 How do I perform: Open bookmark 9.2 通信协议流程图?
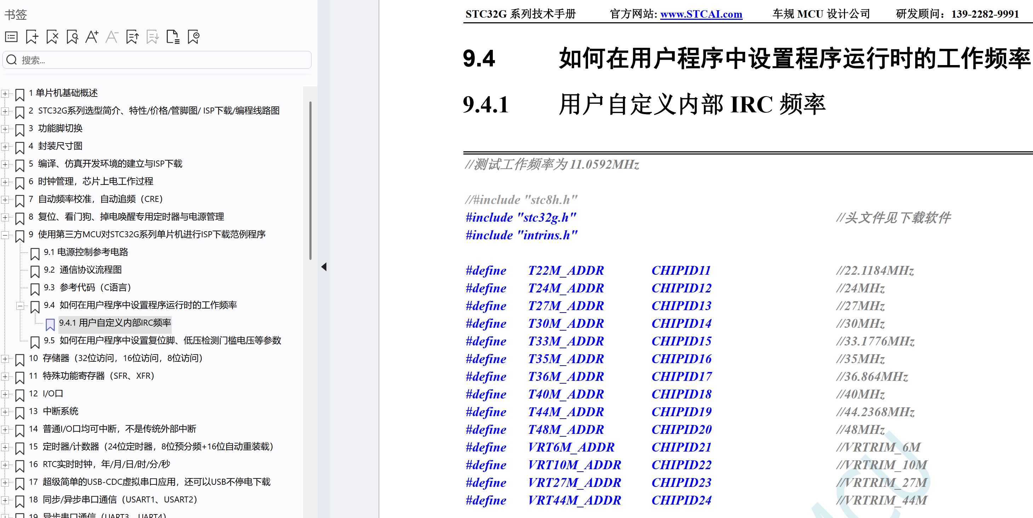82,270
